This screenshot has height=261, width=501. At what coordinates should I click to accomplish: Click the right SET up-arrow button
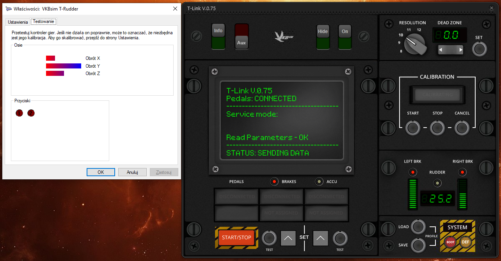click(320, 238)
